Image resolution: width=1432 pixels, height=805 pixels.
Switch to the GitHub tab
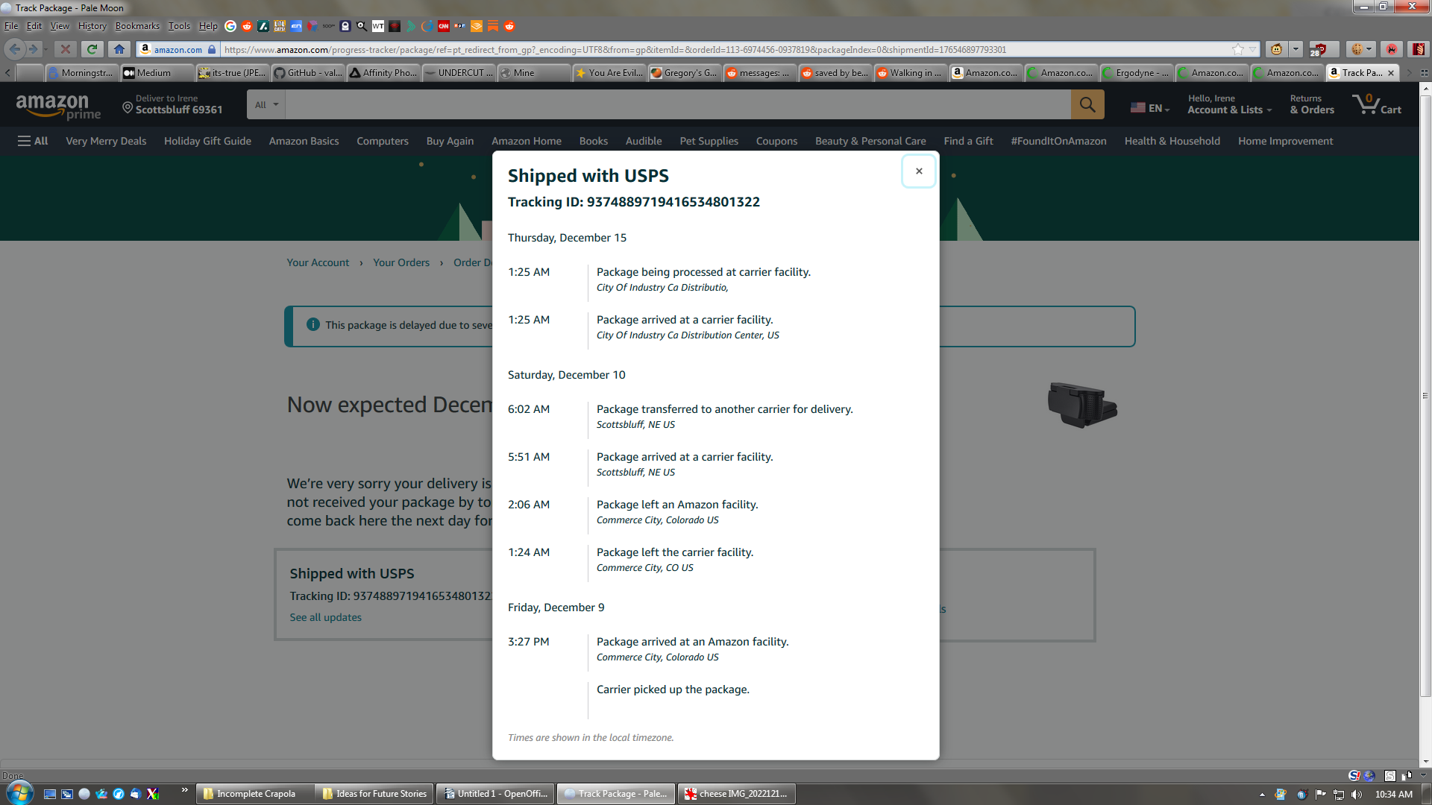308,72
